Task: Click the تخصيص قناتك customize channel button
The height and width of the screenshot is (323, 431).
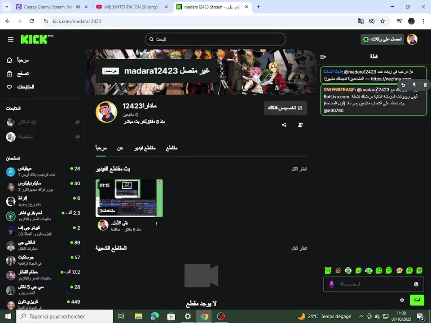Action: point(286,108)
